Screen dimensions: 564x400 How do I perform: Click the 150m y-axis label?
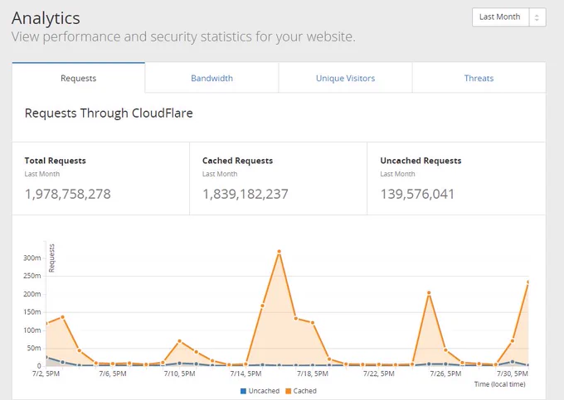(32, 312)
